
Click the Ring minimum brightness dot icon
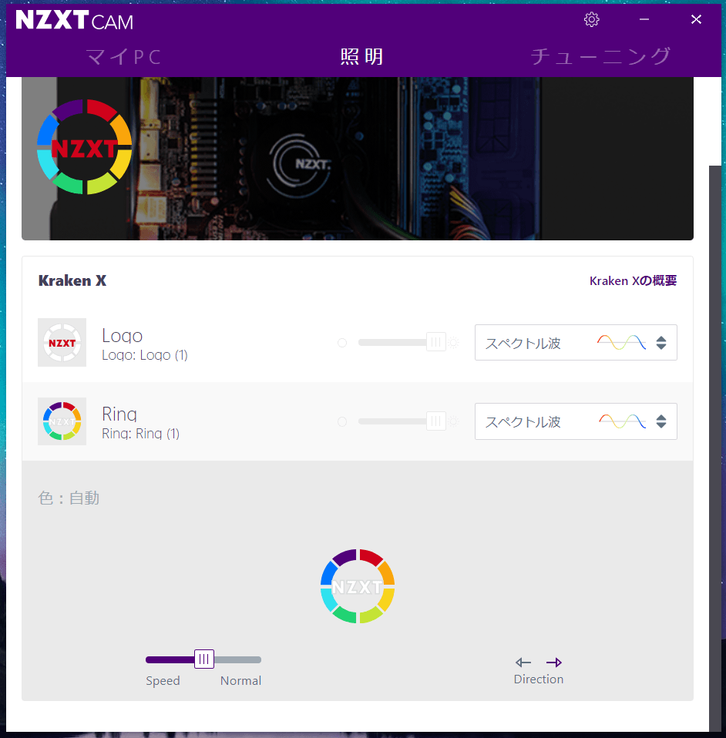tap(342, 421)
